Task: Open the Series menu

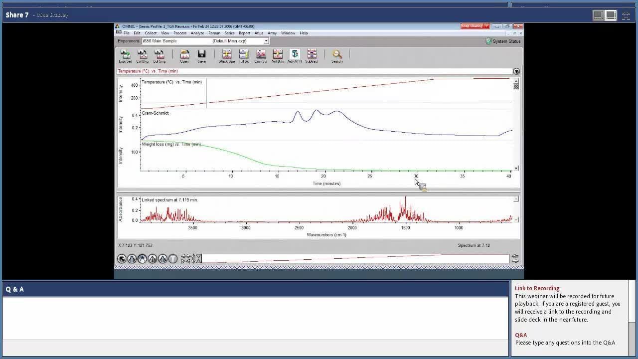Action: [x=229, y=33]
